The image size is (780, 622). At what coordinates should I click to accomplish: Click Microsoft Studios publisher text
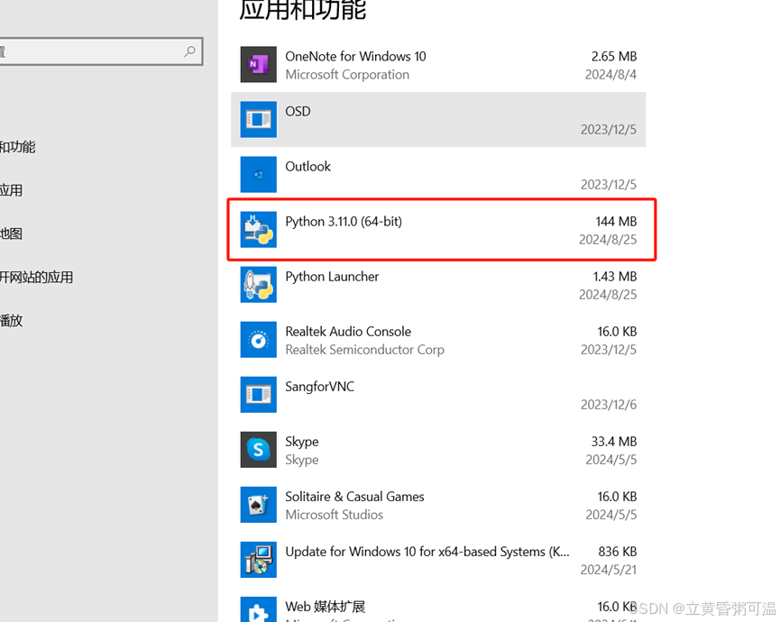pos(335,515)
